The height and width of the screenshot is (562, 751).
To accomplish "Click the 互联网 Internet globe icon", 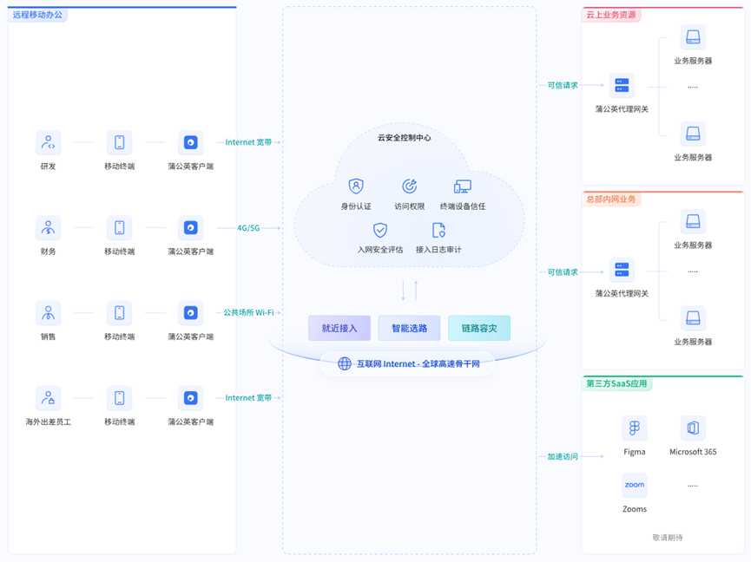I will coord(345,363).
